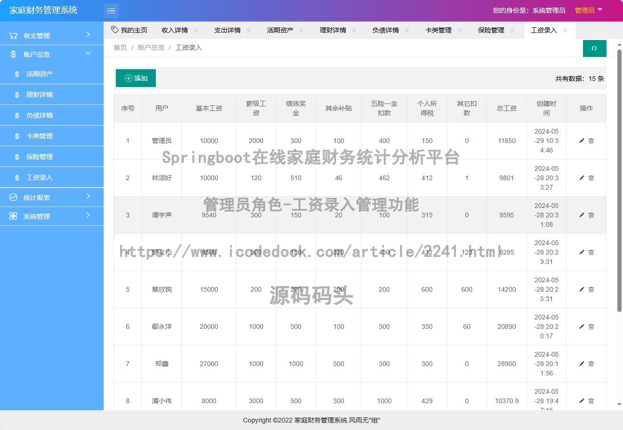Edit the 郑鑫 salary row

point(582,364)
